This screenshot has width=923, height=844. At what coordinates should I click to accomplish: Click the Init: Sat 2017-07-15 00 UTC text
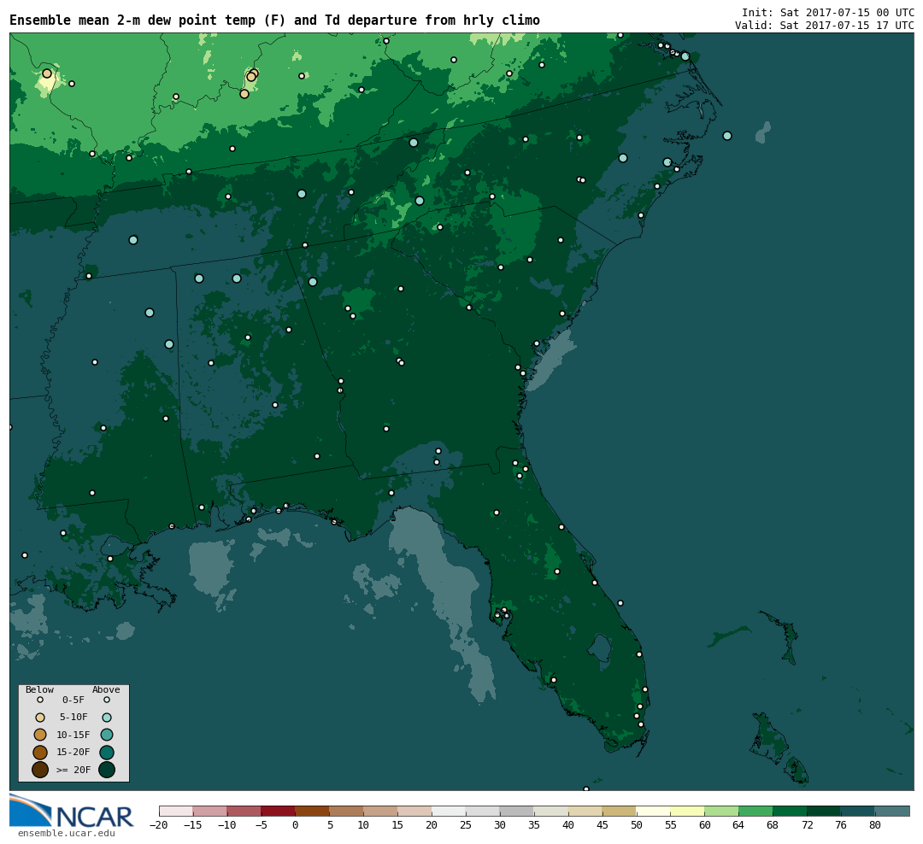tap(827, 13)
